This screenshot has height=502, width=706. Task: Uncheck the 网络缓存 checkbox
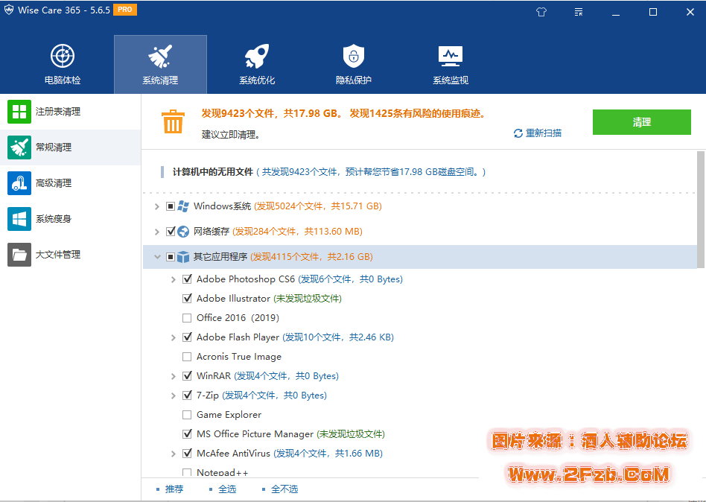click(171, 232)
